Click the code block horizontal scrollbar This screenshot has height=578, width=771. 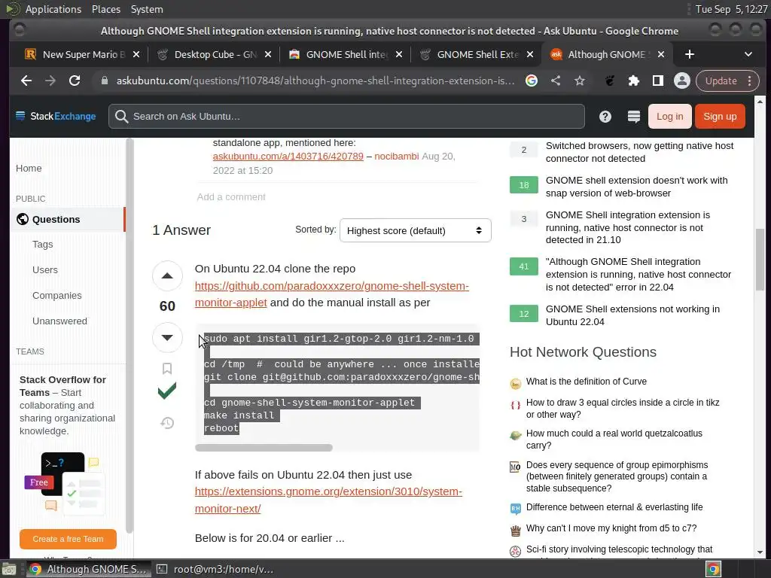264,448
